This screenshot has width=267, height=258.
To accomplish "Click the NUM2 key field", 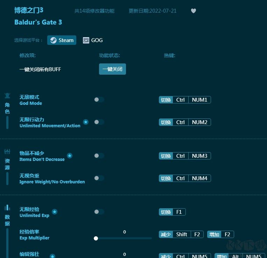I will 199,122.
